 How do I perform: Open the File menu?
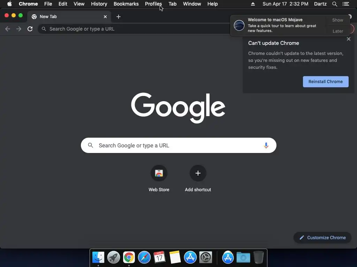48,4
